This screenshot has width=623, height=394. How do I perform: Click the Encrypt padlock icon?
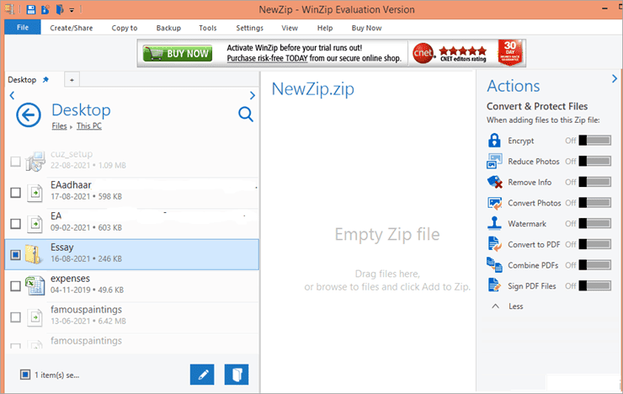pyautogui.click(x=494, y=141)
